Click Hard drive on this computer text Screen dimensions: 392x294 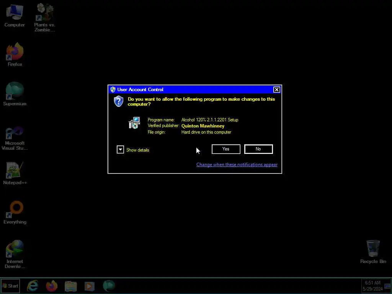coord(206,132)
